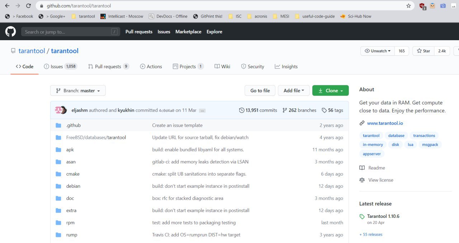Open the Unwatch dropdown
The image size is (459, 243).
pos(377,51)
